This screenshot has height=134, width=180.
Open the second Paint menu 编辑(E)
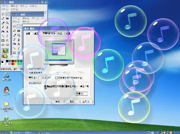point(14,6)
